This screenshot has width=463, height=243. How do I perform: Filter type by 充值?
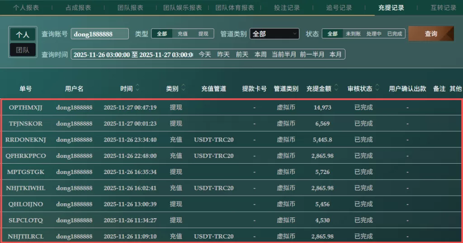(182, 34)
